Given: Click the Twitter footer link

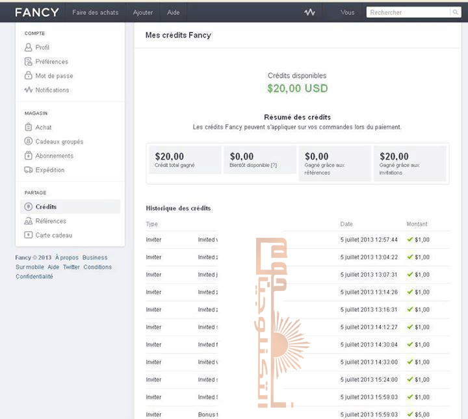Looking at the screenshot, I should (71, 267).
